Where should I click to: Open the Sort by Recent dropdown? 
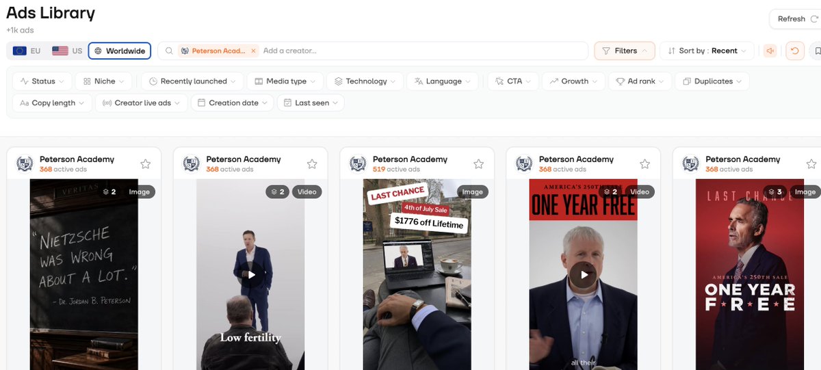tap(707, 51)
